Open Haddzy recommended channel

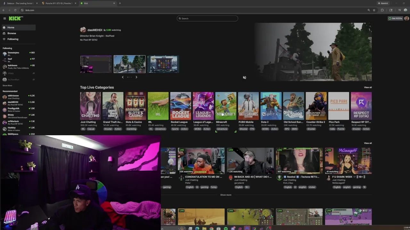[x=18, y=128]
